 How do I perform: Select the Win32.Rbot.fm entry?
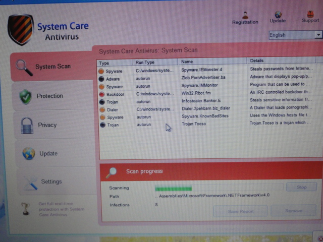(196, 93)
